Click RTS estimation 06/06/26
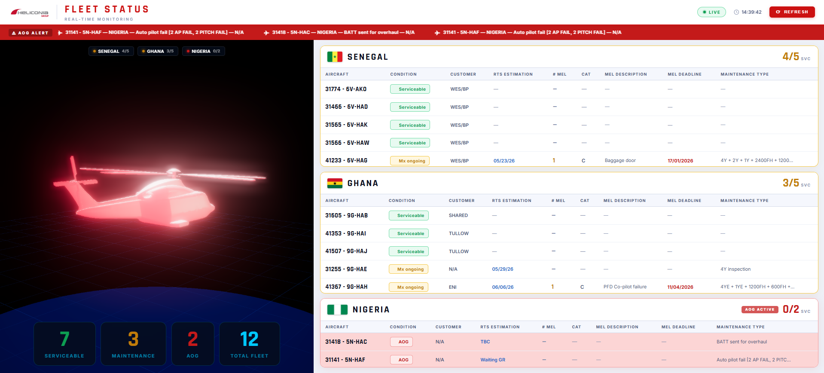 503,287
